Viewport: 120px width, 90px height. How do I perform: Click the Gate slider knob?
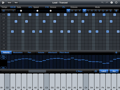tap(21, 11)
